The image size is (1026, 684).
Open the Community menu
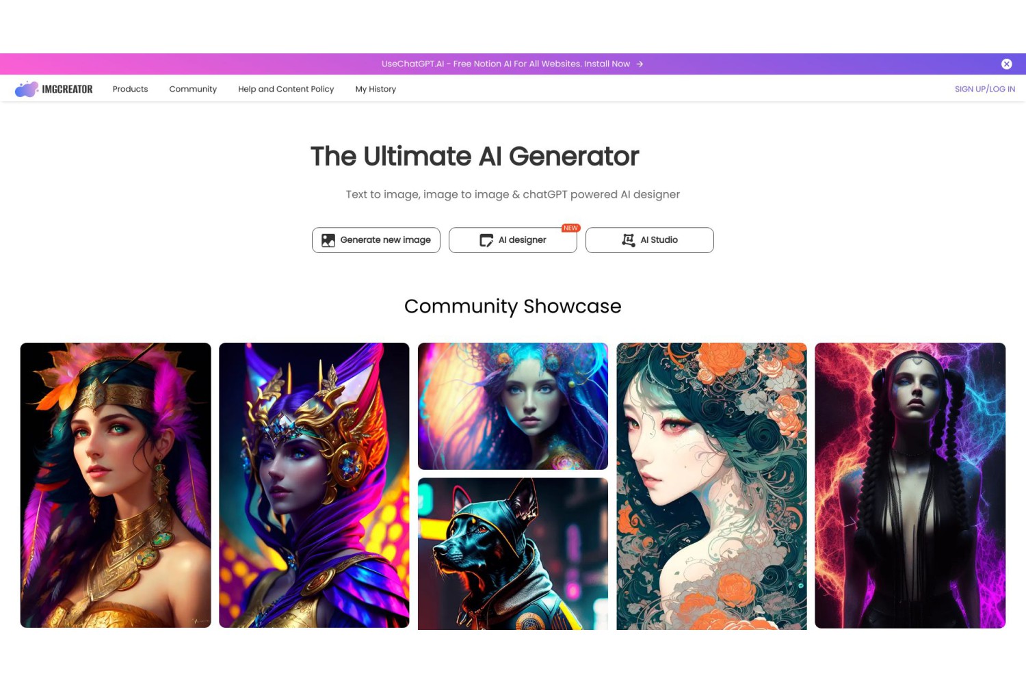pyautogui.click(x=193, y=89)
